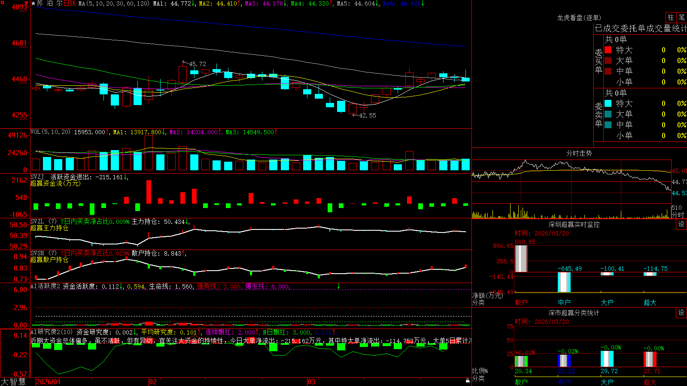Click the 分时走势 panel title
The image size is (687, 386).
579,153
